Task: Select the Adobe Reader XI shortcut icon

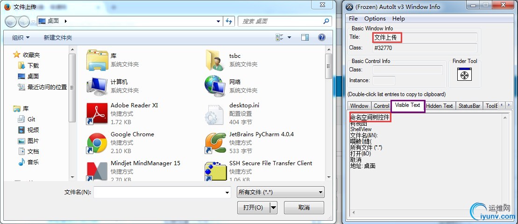Action: [97, 114]
